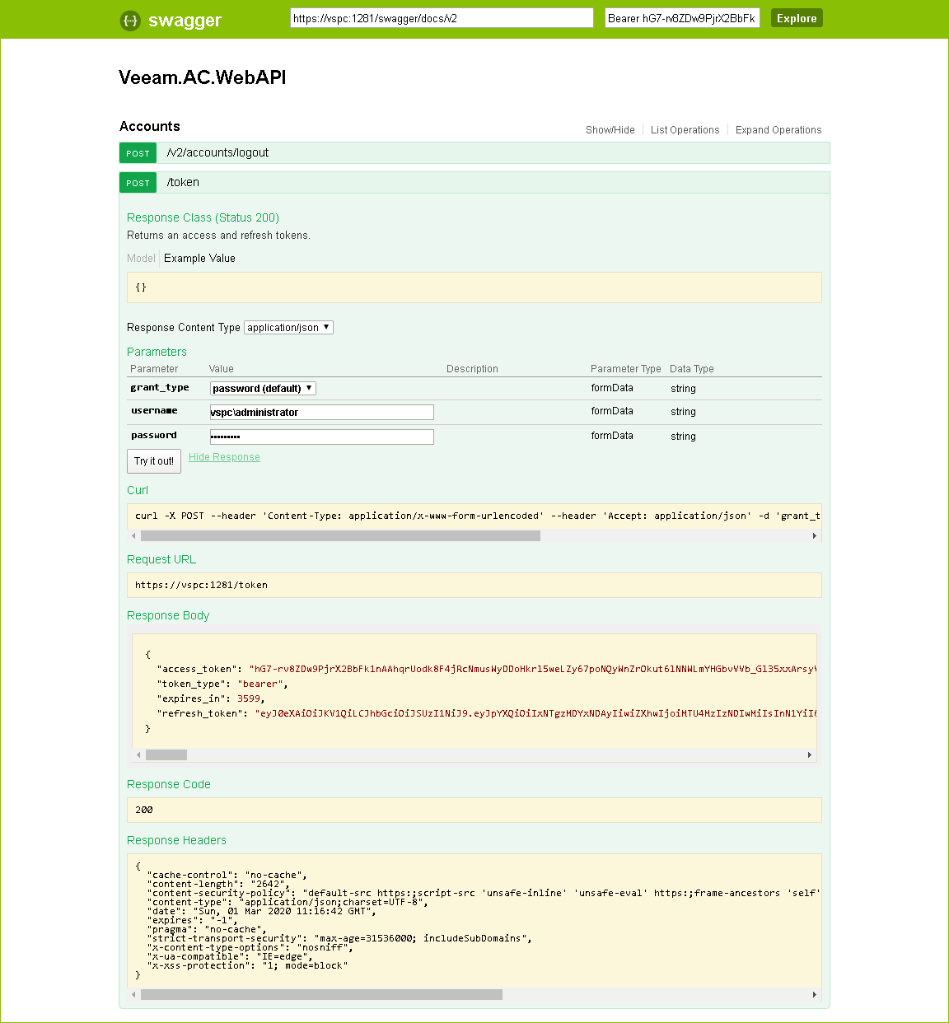Click the Show/Hide link for Accounts
This screenshot has width=949, height=1023.
click(610, 130)
